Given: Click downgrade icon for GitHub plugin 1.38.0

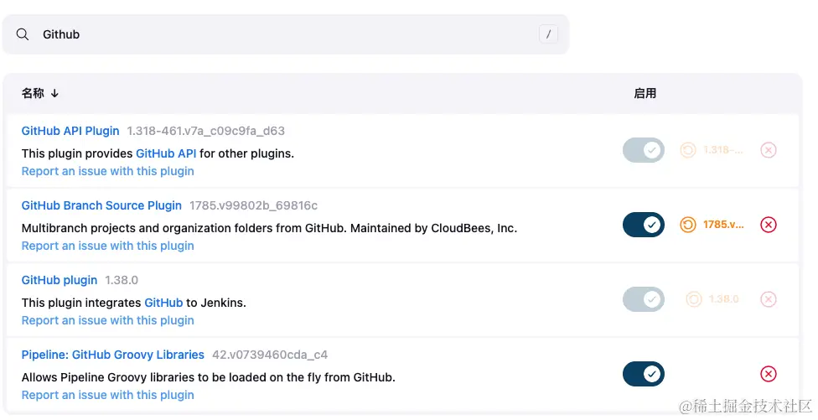Looking at the screenshot, I should tap(712, 299).
